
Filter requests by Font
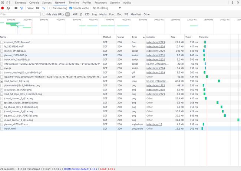pos(112,14)
